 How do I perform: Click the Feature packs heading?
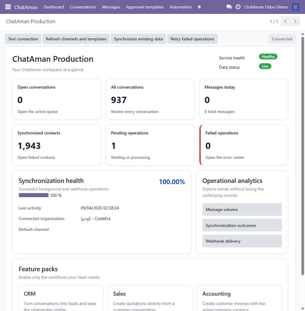point(38,269)
